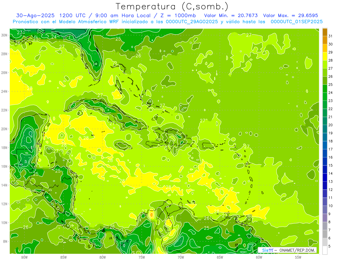Screen dimensions: 338x261
Task: Click the '90W' longitude axis label
Action: 25,257
